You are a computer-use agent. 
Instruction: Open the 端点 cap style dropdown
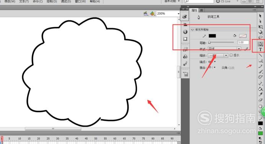click(215, 62)
